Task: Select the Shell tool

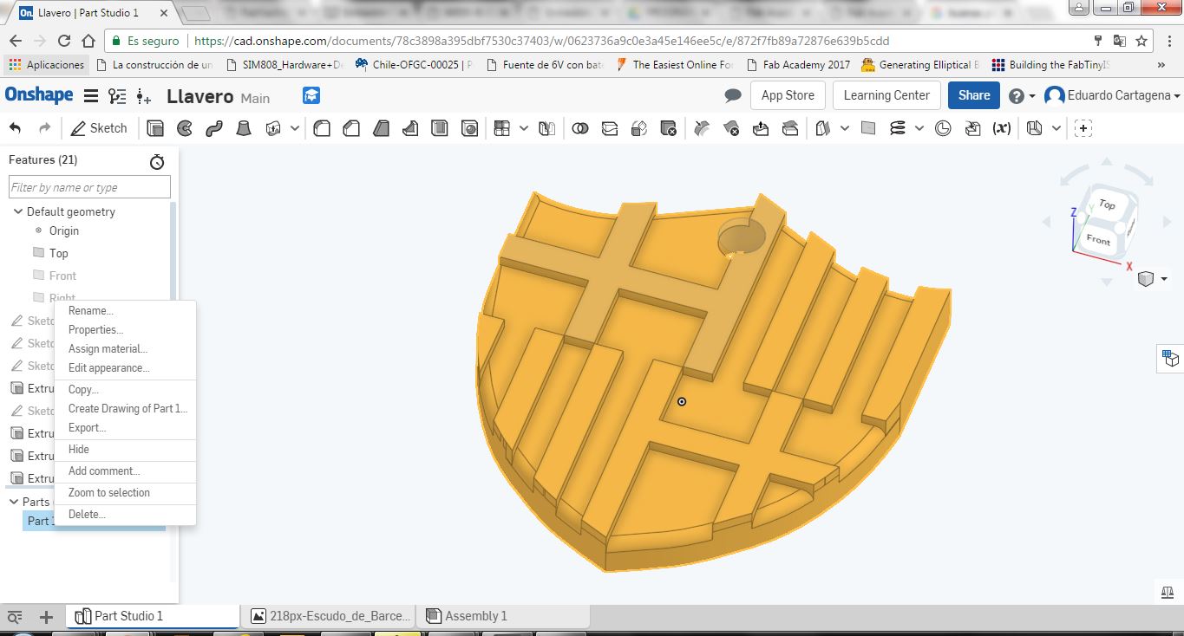Action: coord(440,128)
